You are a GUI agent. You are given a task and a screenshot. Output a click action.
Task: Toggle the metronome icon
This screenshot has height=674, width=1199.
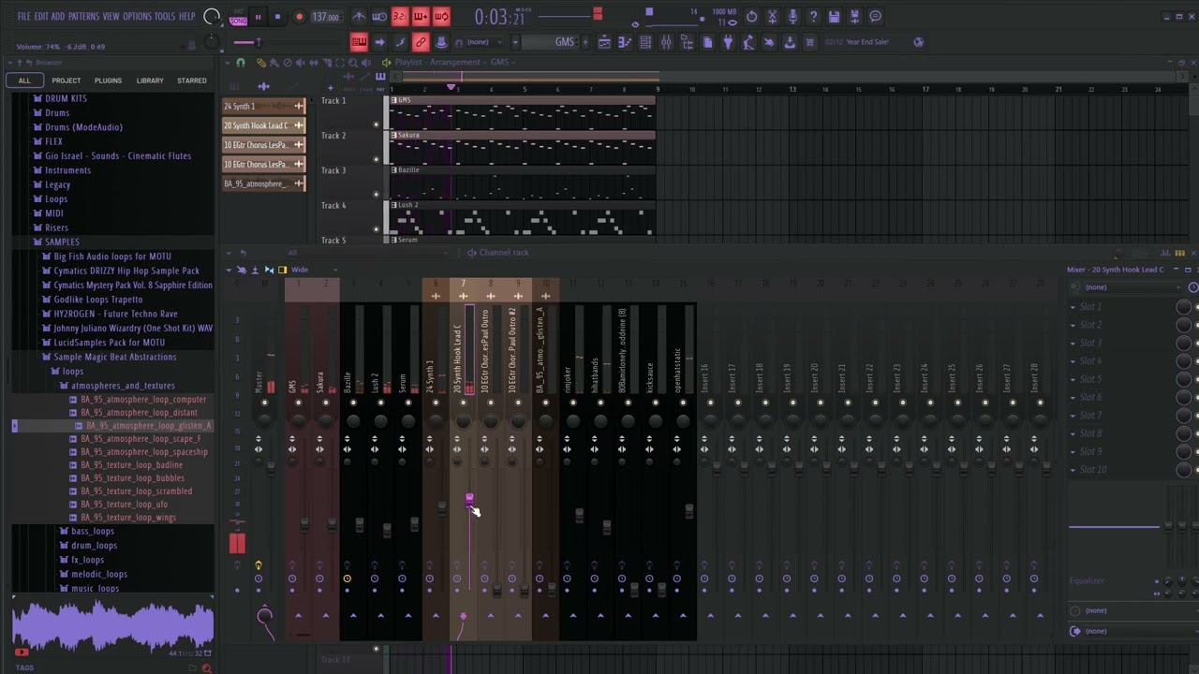click(x=360, y=17)
